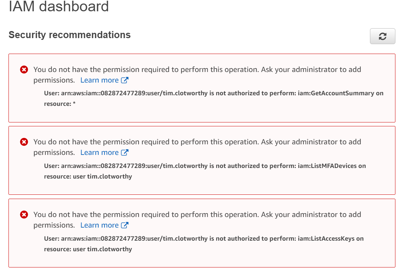400x271 pixels.
Task: Click the external link icon in the GetAccountSummary alert
Action: [x=125, y=80]
